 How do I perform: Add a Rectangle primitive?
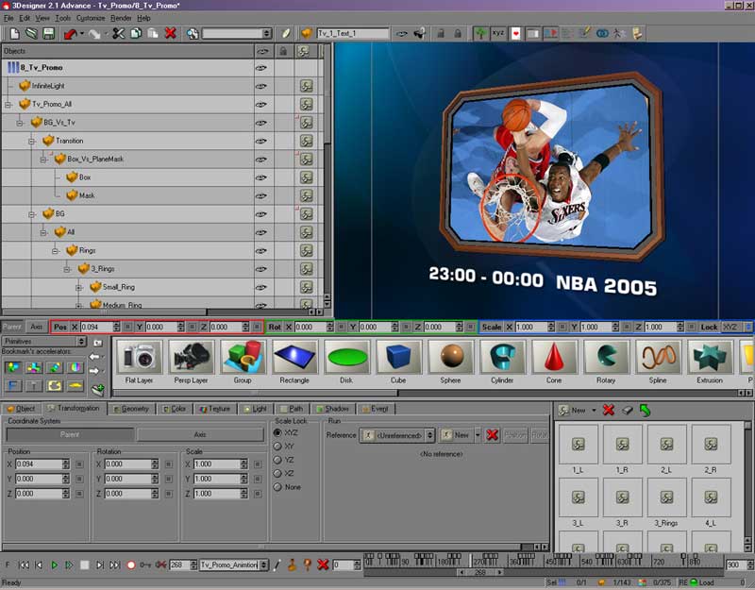point(294,359)
